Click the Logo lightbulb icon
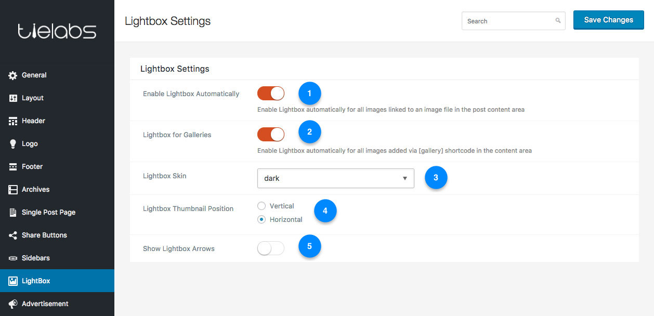Image resolution: width=654 pixels, height=316 pixels. [x=13, y=144]
